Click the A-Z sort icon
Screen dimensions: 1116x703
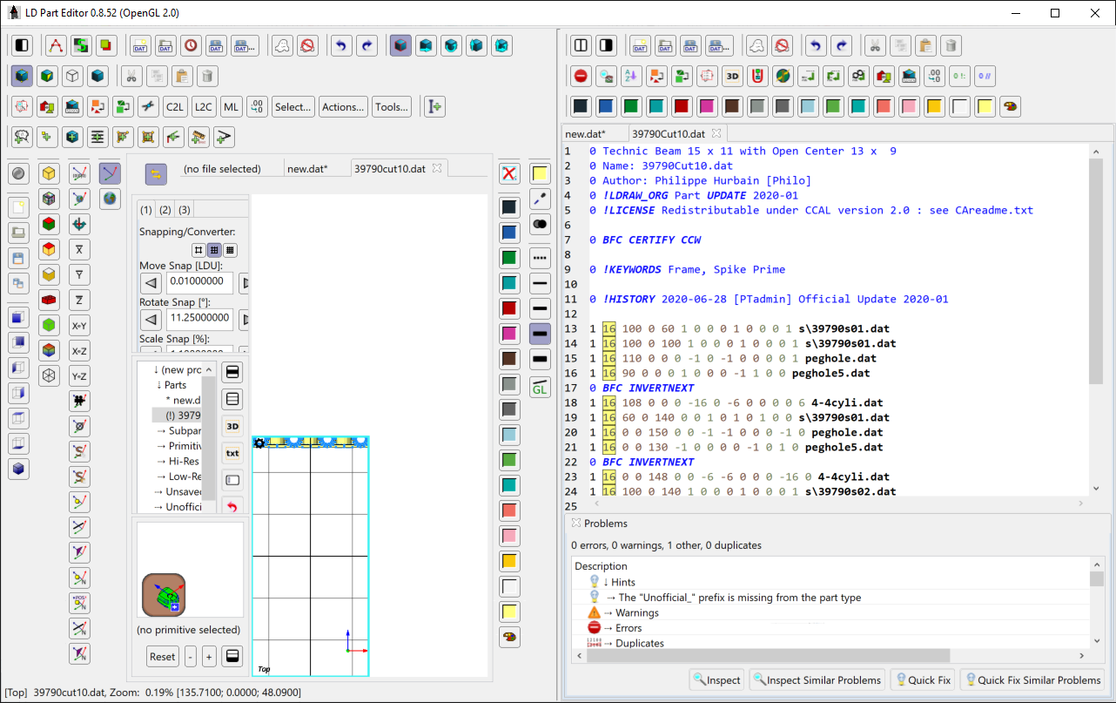coord(631,76)
